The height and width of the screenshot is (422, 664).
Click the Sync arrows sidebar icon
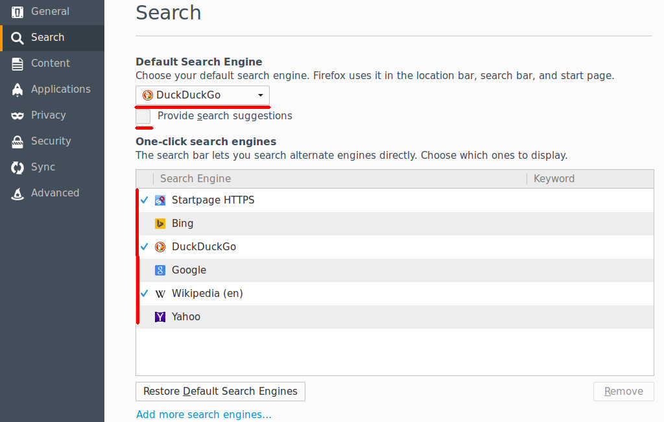pyautogui.click(x=18, y=168)
